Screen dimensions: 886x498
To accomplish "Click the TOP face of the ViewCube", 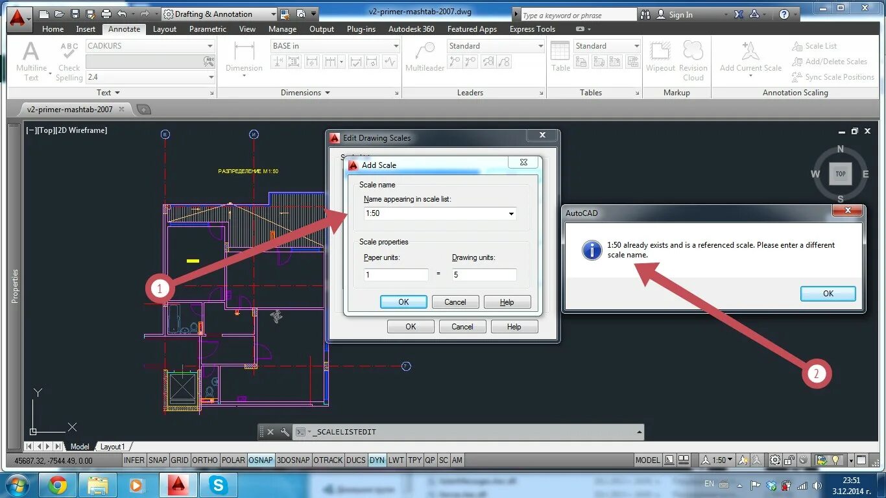I will 841,174.
